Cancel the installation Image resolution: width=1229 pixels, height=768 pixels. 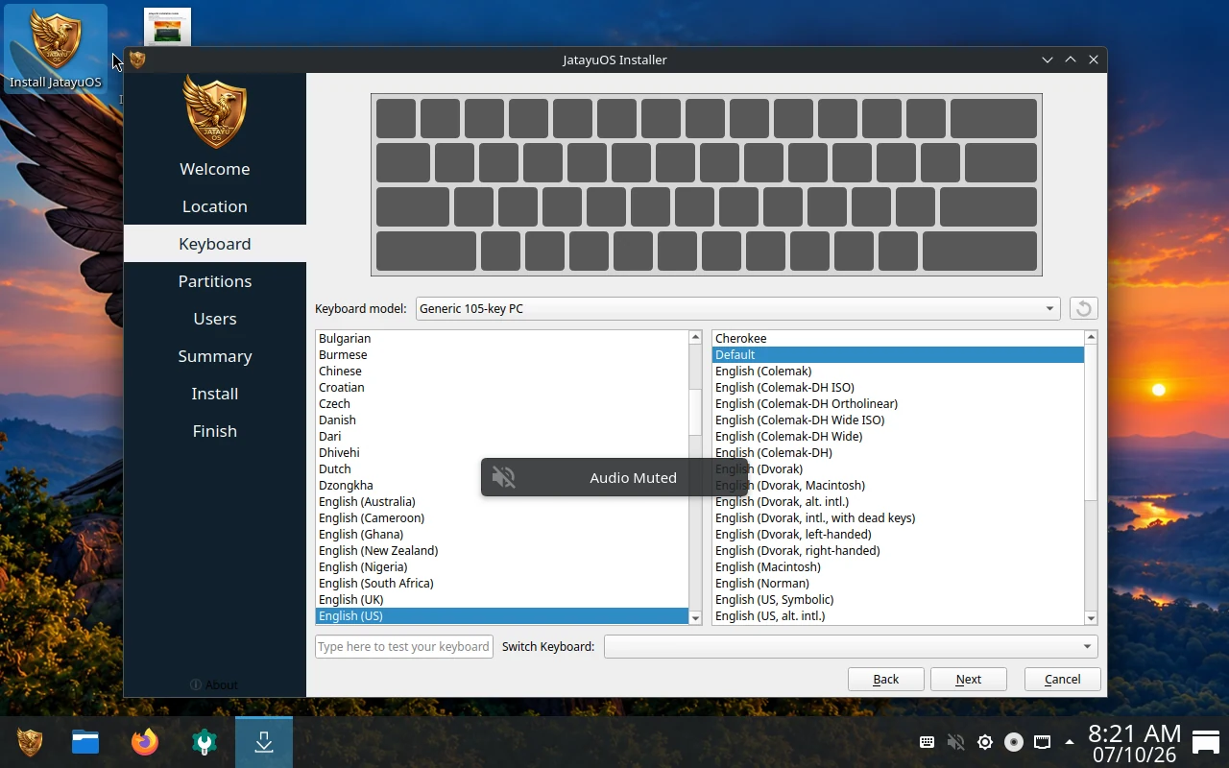point(1062,679)
